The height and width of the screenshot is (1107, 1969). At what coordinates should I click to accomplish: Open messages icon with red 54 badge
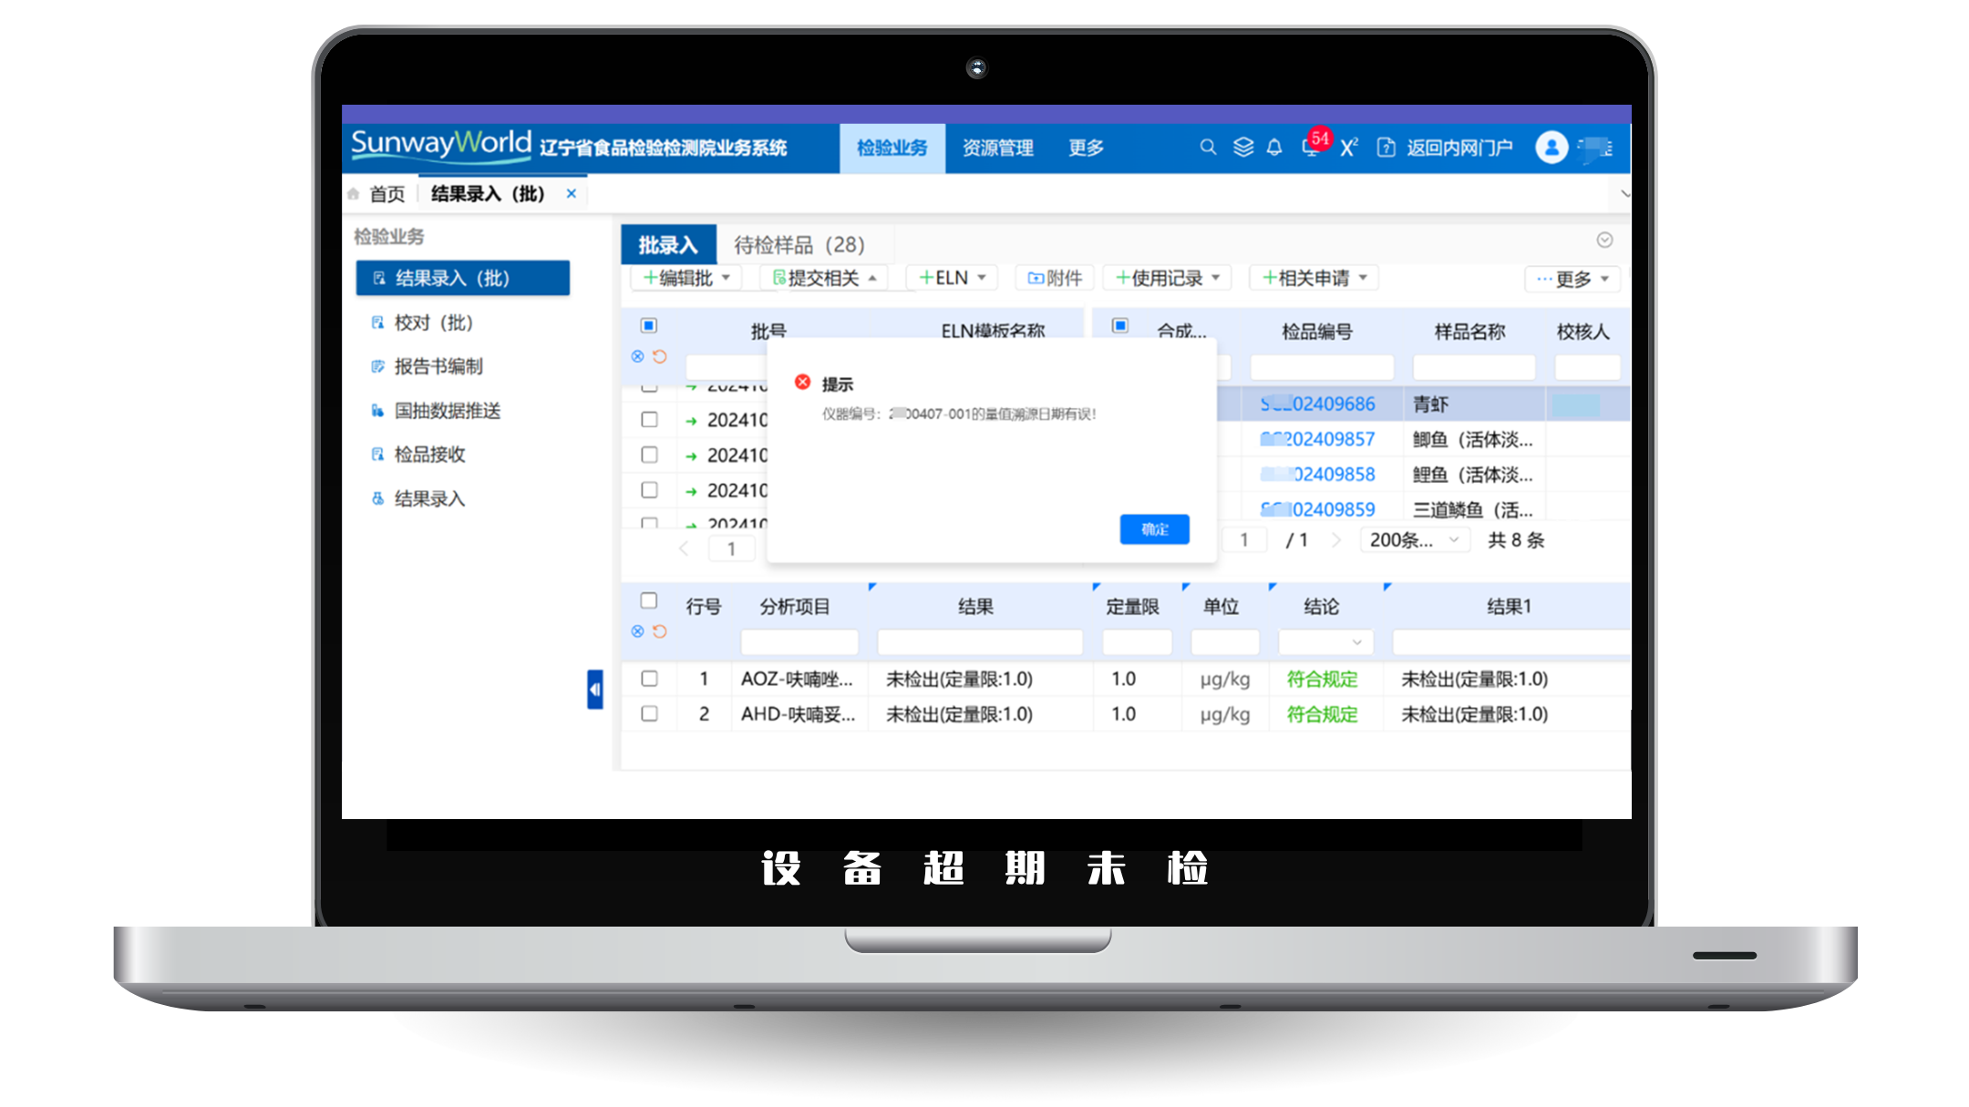[1312, 147]
